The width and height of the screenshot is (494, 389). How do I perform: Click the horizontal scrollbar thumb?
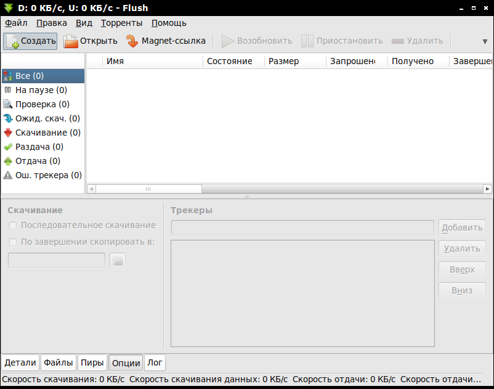tap(148, 189)
